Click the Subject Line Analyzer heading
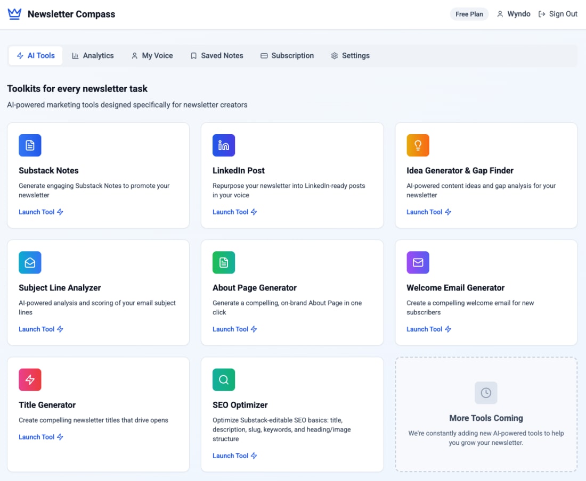This screenshot has height=481, width=586. [x=60, y=288]
